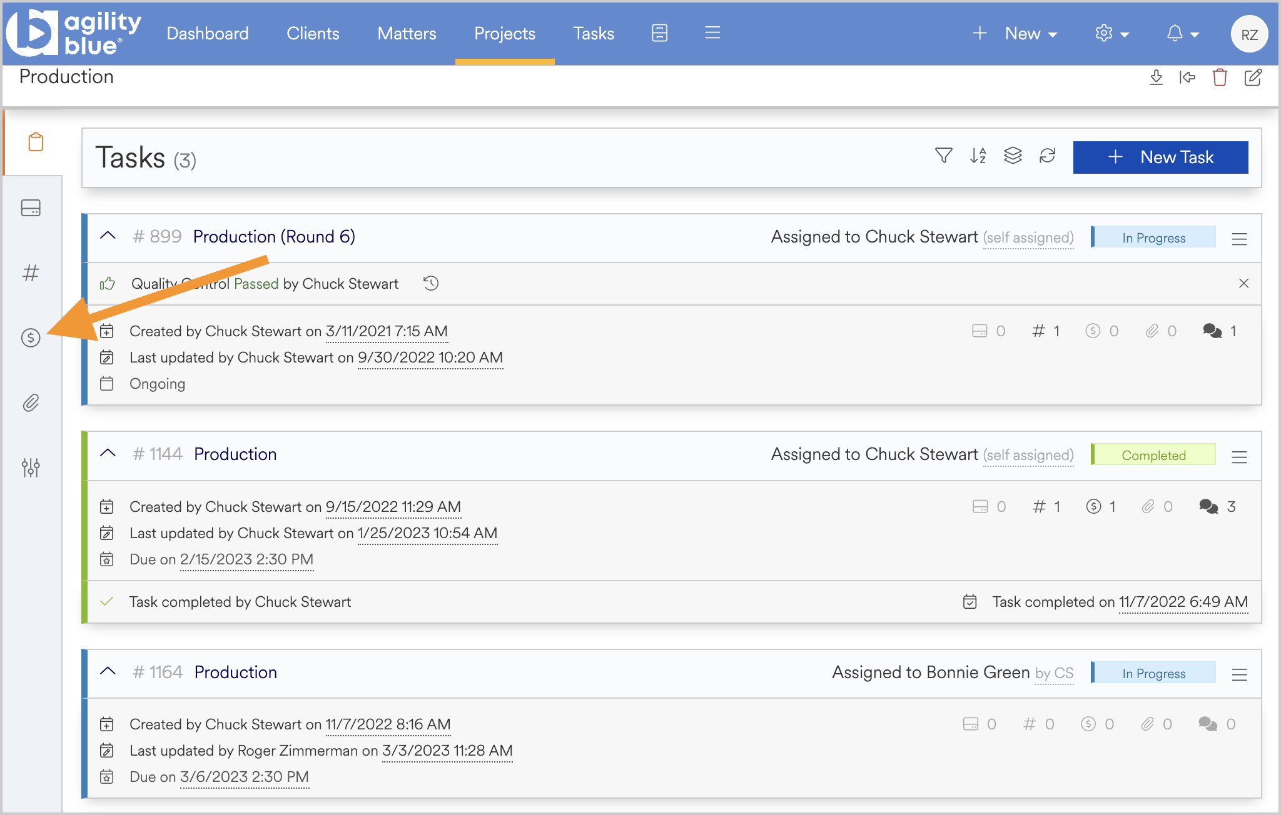
Task: Open the volume hashtag sidebar tab
Action: pyautogui.click(x=31, y=272)
